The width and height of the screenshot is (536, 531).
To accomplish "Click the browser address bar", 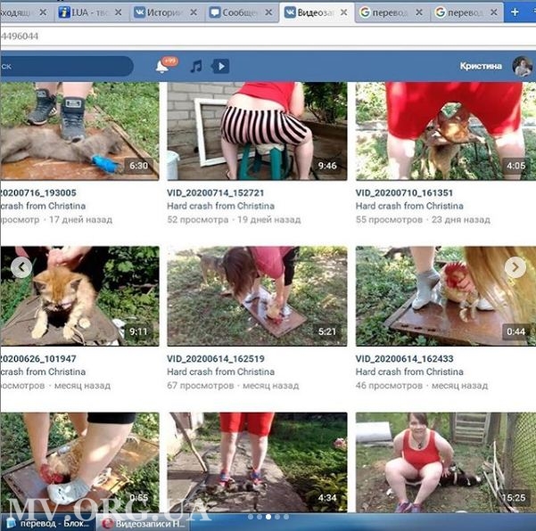I will pos(268,36).
